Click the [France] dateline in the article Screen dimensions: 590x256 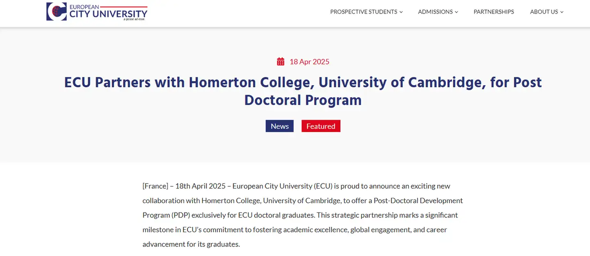point(155,186)
